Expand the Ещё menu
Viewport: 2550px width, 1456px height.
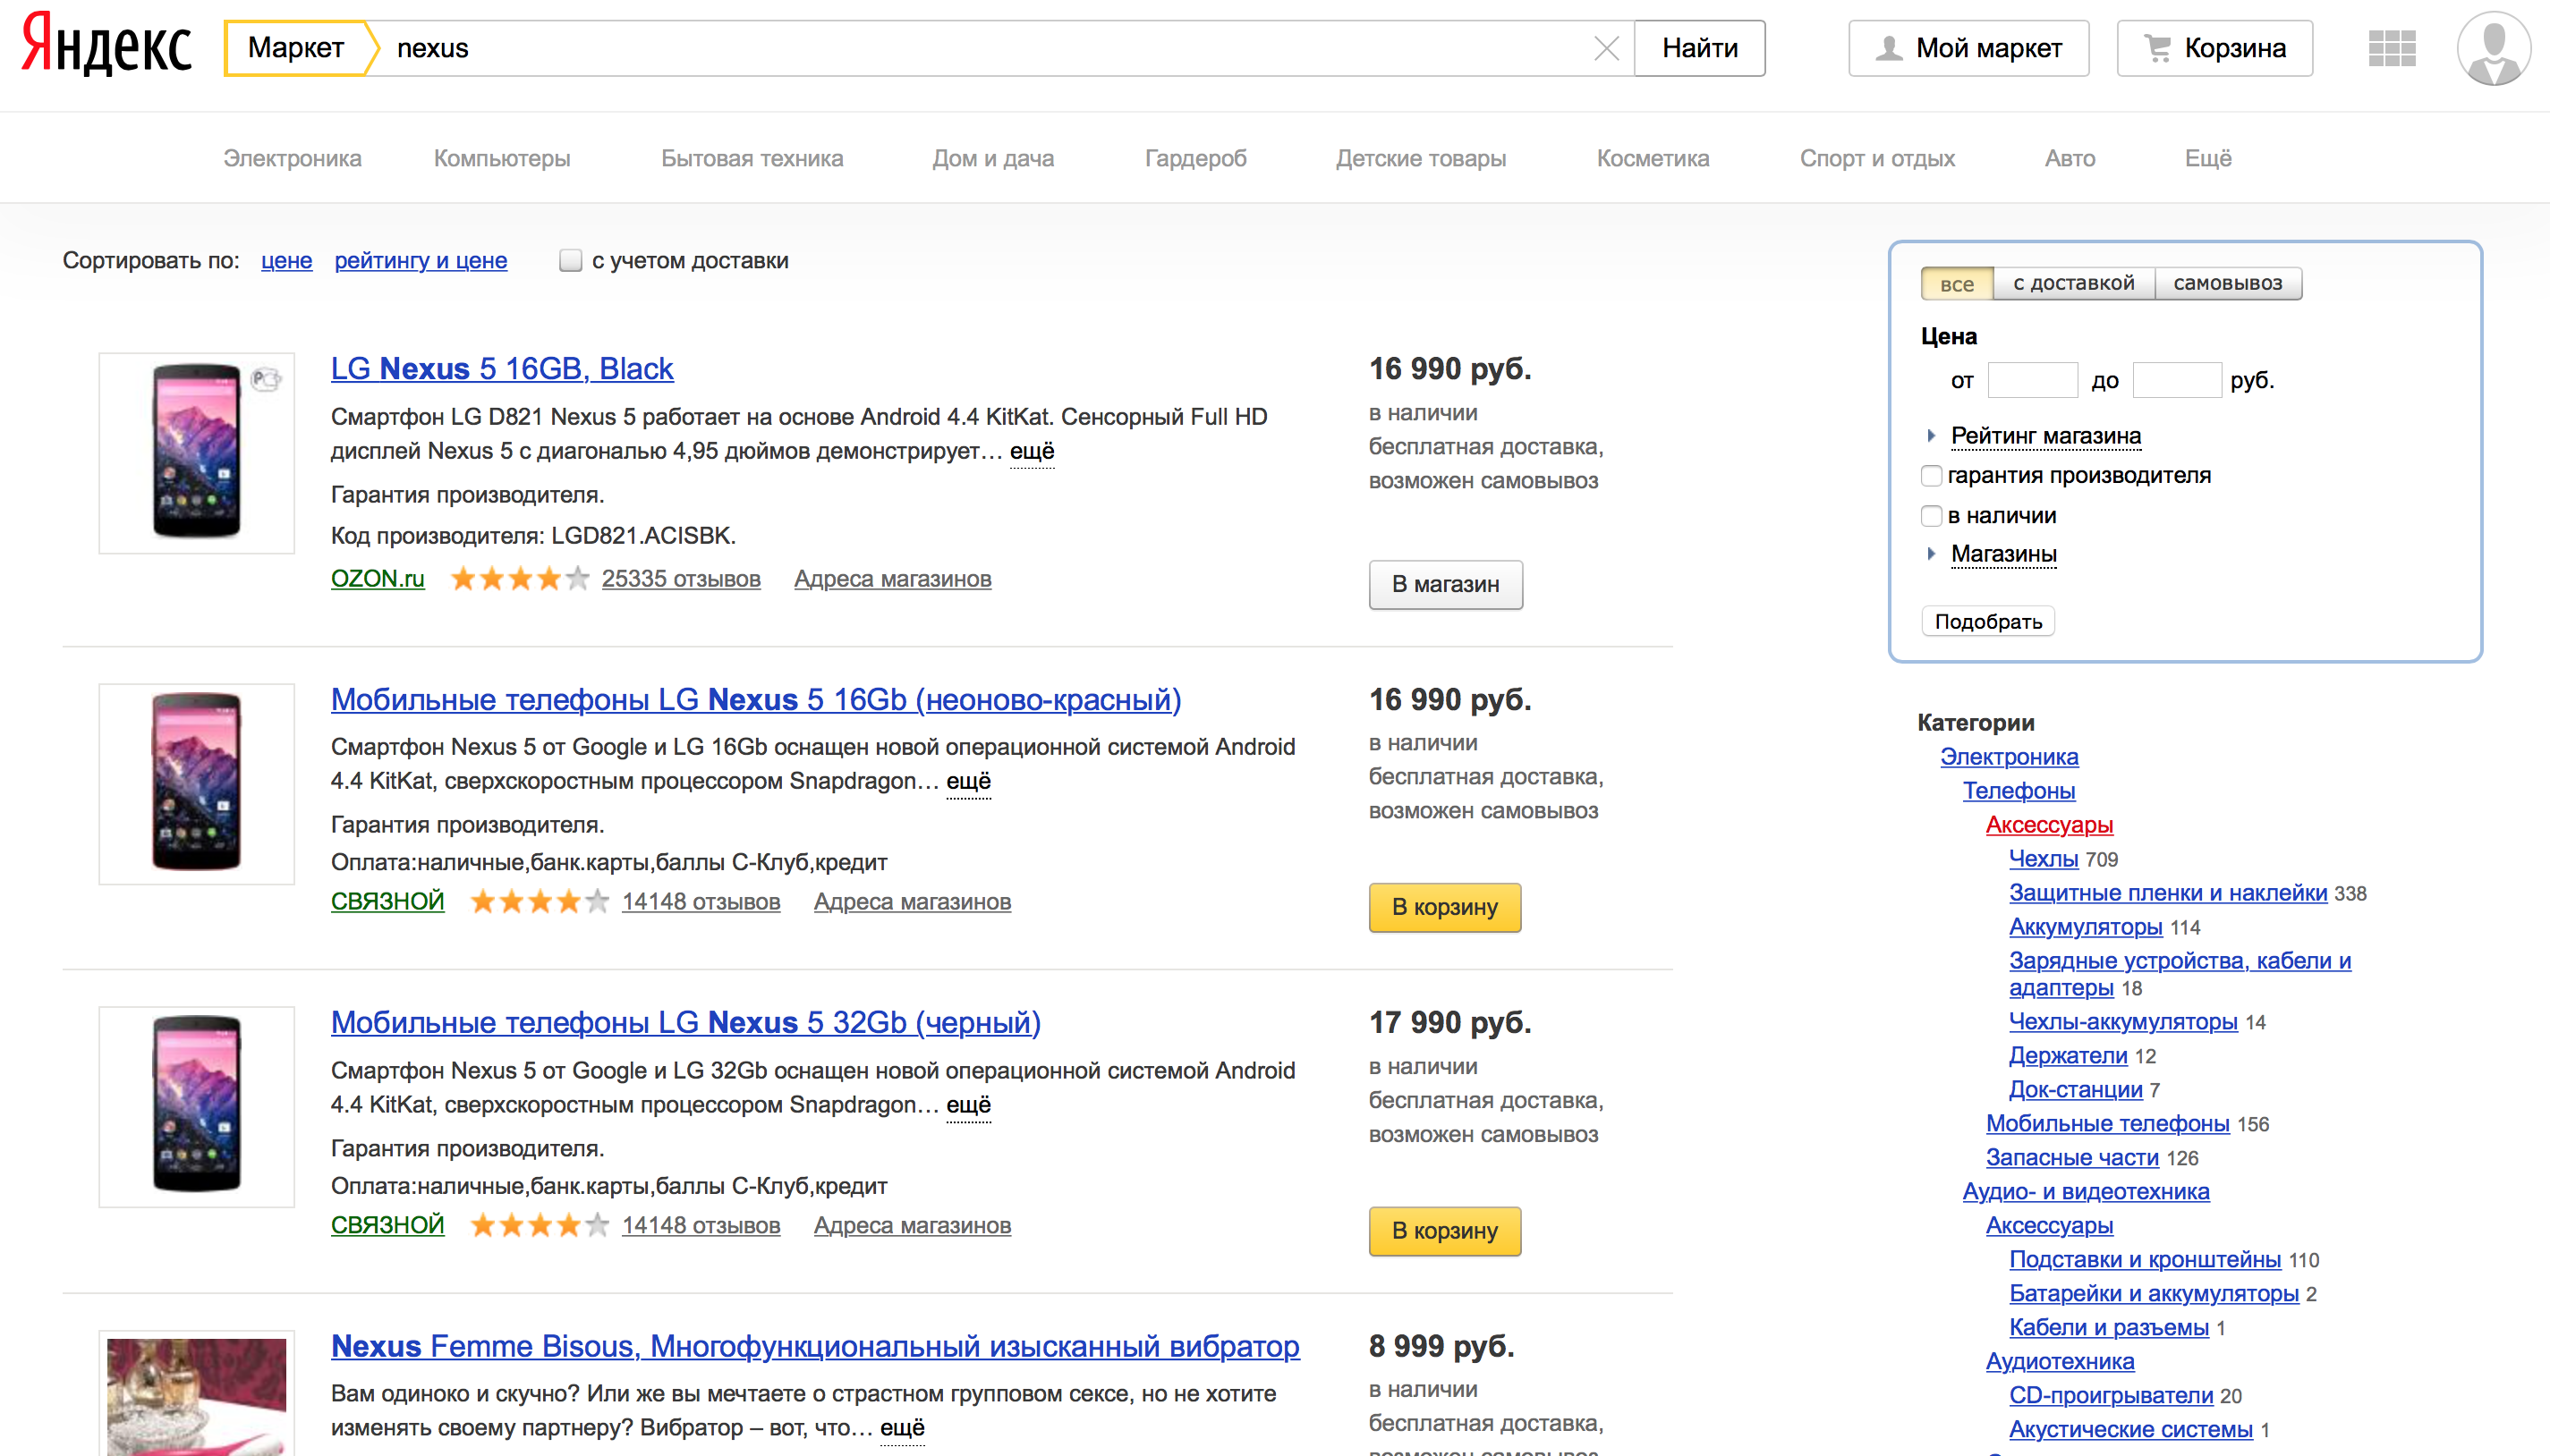click(x=2208, y=158)
